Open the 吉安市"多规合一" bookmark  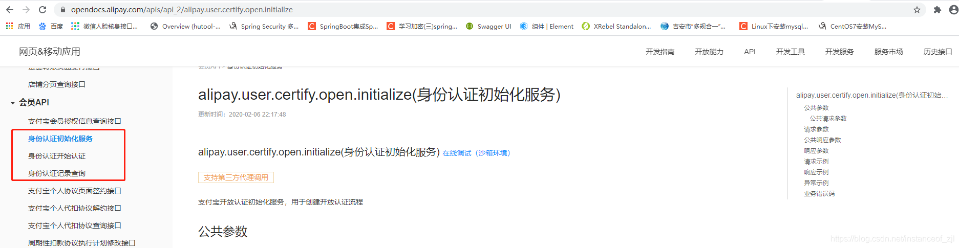[693, 26]
